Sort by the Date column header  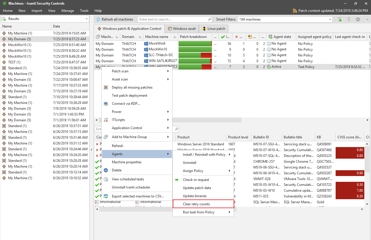tap(70, 26)
